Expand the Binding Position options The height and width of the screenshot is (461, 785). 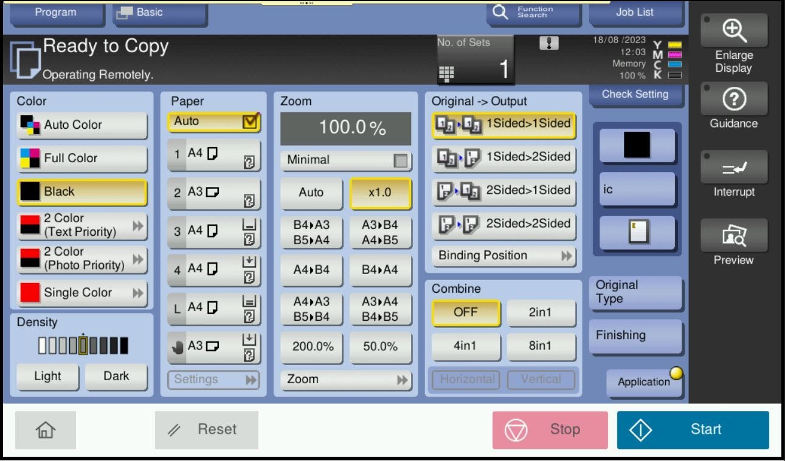tap(566, 256)
